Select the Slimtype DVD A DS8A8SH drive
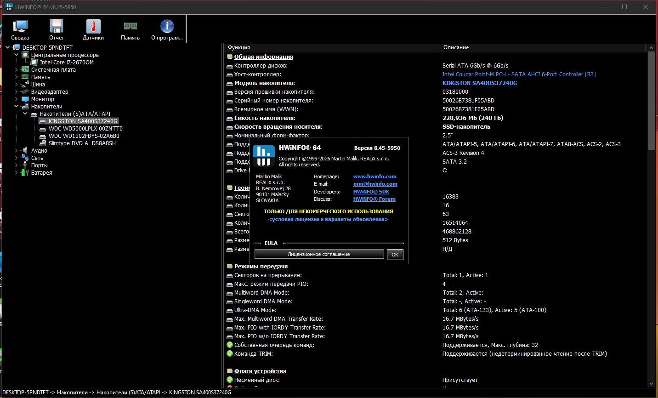 (82, 143)
